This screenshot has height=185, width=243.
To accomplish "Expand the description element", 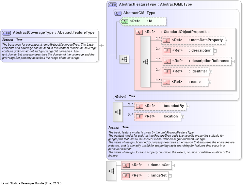I will 215,51.
